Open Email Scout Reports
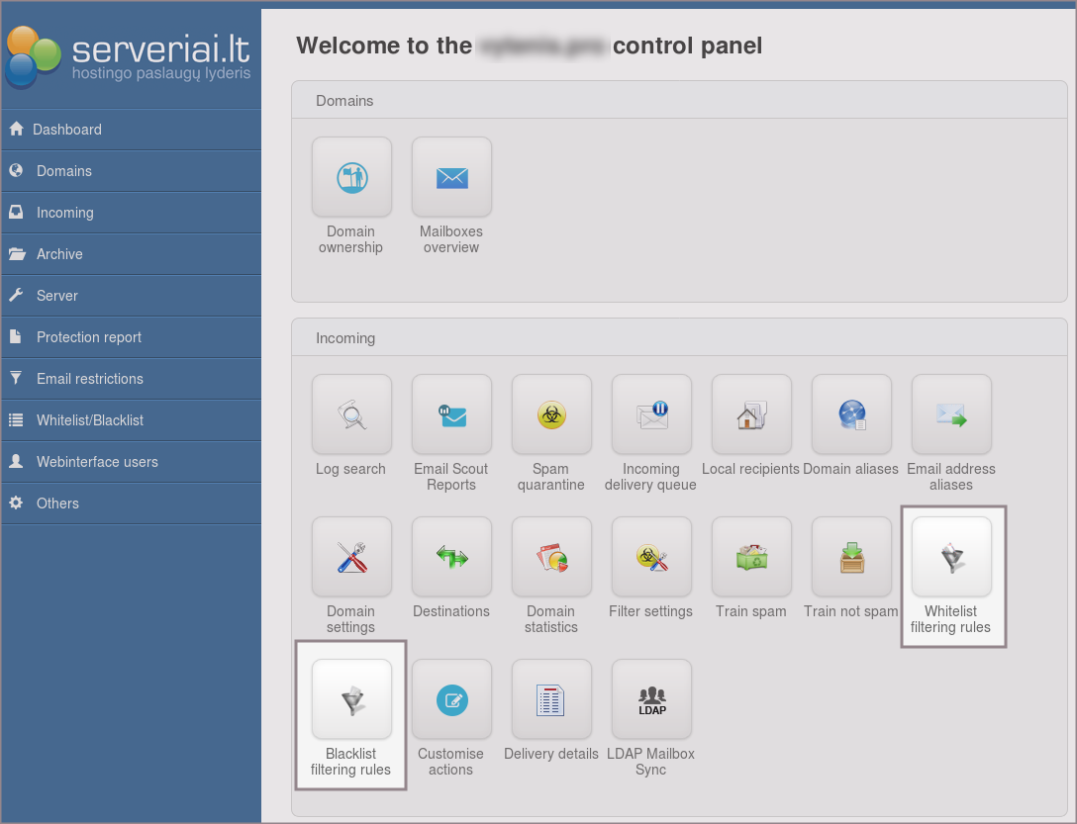This screenshot has height=824, width=1077. (x=451, y=414)
